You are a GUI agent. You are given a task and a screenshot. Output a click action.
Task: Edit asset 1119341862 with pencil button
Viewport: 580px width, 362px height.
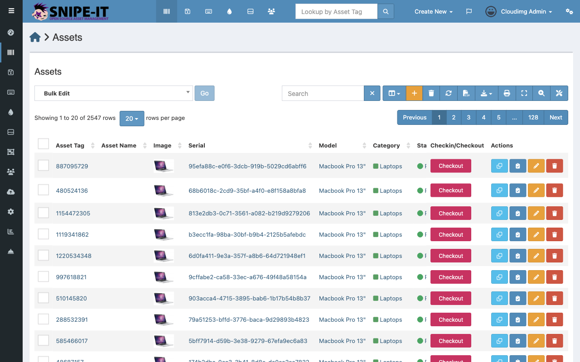[x=536, y=234]
